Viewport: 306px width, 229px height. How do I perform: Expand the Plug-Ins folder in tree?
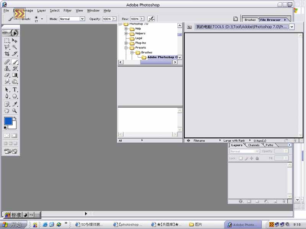click(126, 43)
